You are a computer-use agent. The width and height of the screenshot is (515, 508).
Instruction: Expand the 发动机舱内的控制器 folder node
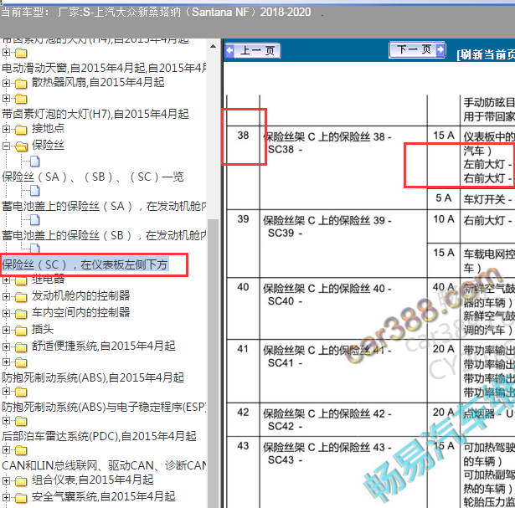(6, 296)
